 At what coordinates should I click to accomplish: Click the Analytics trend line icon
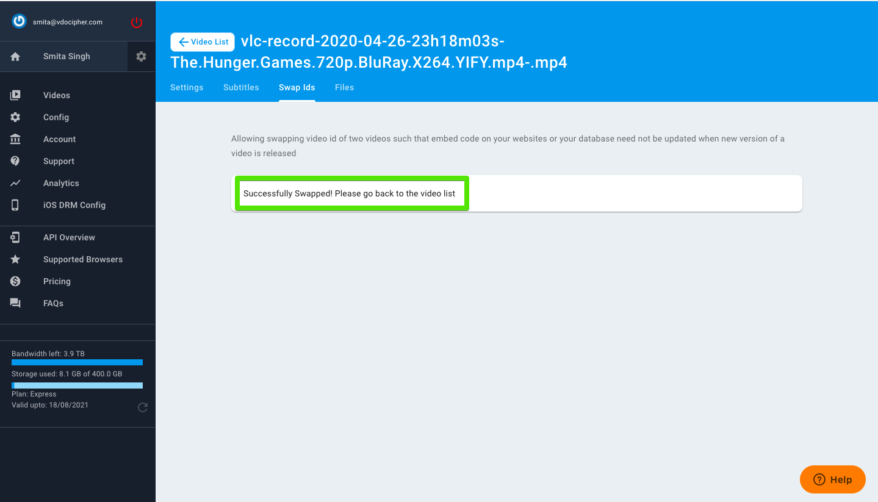tap(15, 183)
